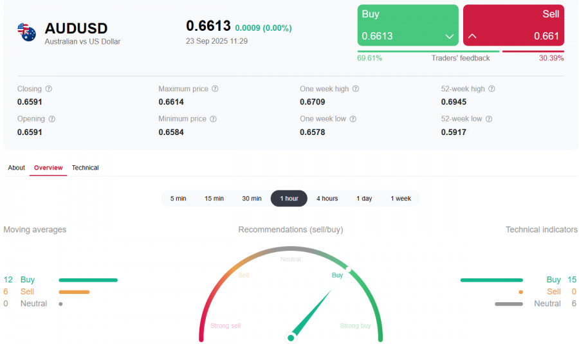Click the help icon beside Minimum price
The width and height of the screenshot is (579, 344).
tap(213, 119)
